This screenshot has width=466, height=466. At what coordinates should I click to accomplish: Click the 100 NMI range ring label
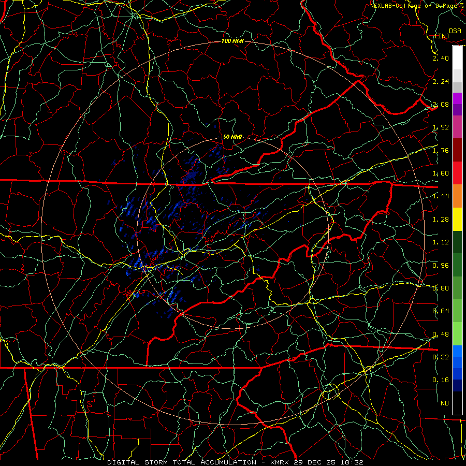pos(232,41)
